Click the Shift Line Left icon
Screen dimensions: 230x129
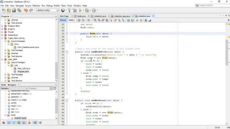click(x=129, y=20)
